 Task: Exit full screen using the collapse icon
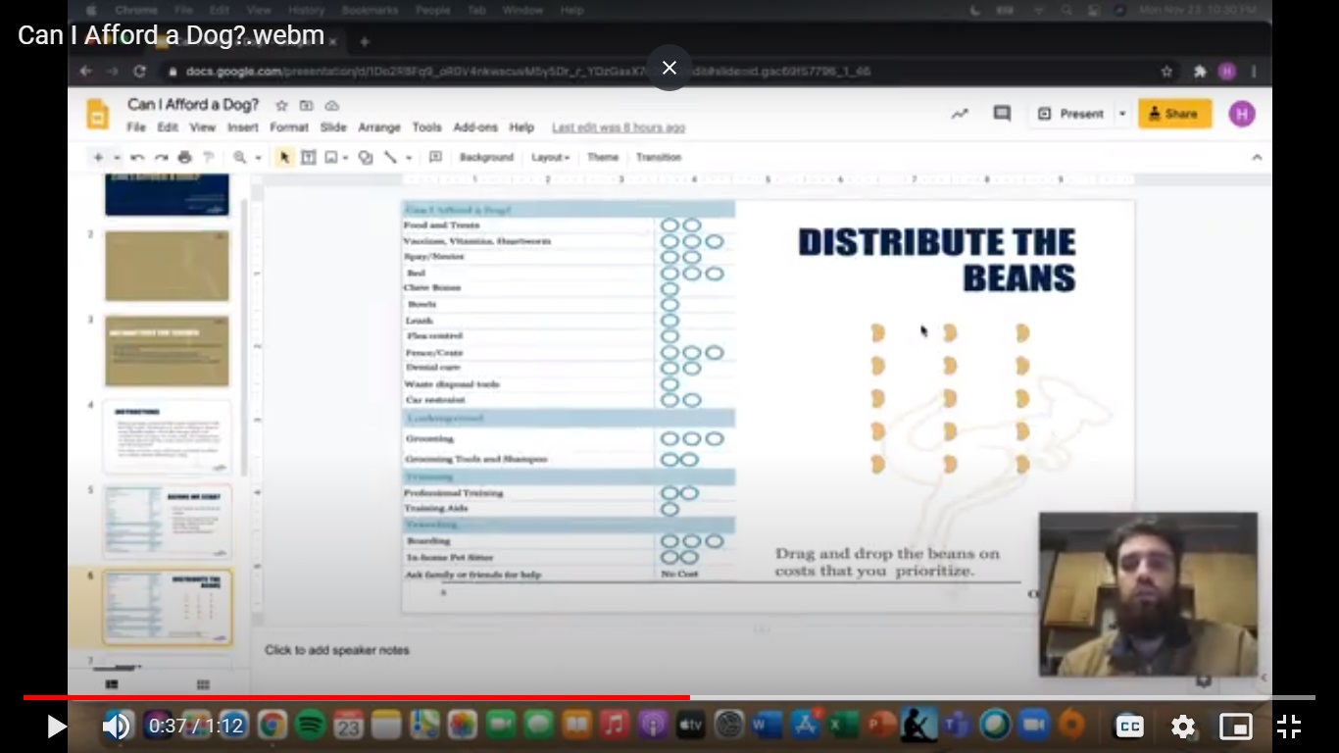click(1289, 727)
